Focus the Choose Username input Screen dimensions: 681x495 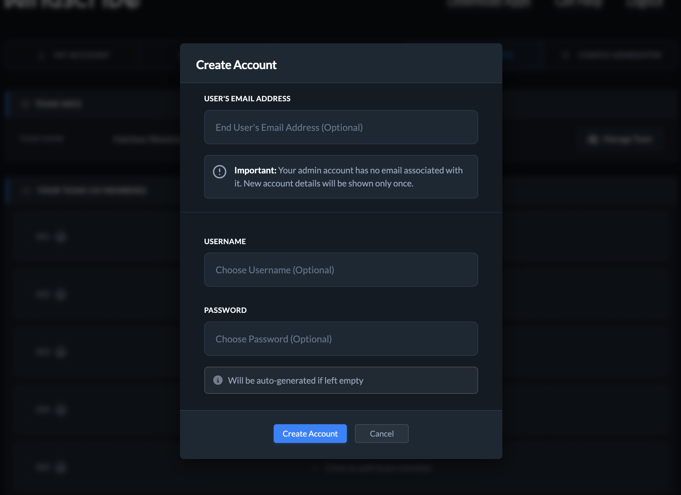340,270
